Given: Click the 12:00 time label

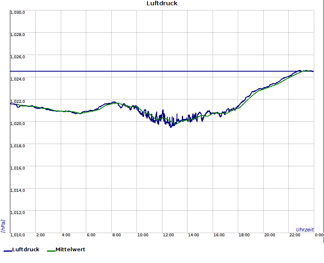Looking at the screenshot, I should 168,235.
